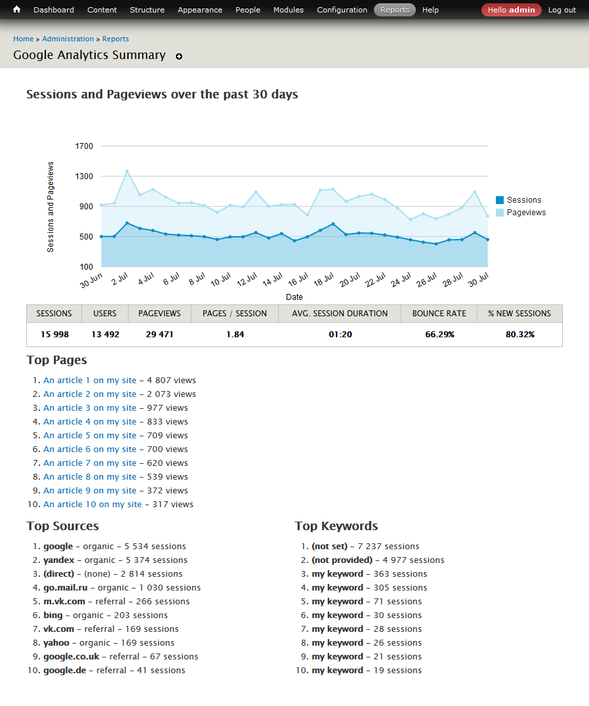
Task: Open the Configuration menu
Action: [x=342, y=9]
